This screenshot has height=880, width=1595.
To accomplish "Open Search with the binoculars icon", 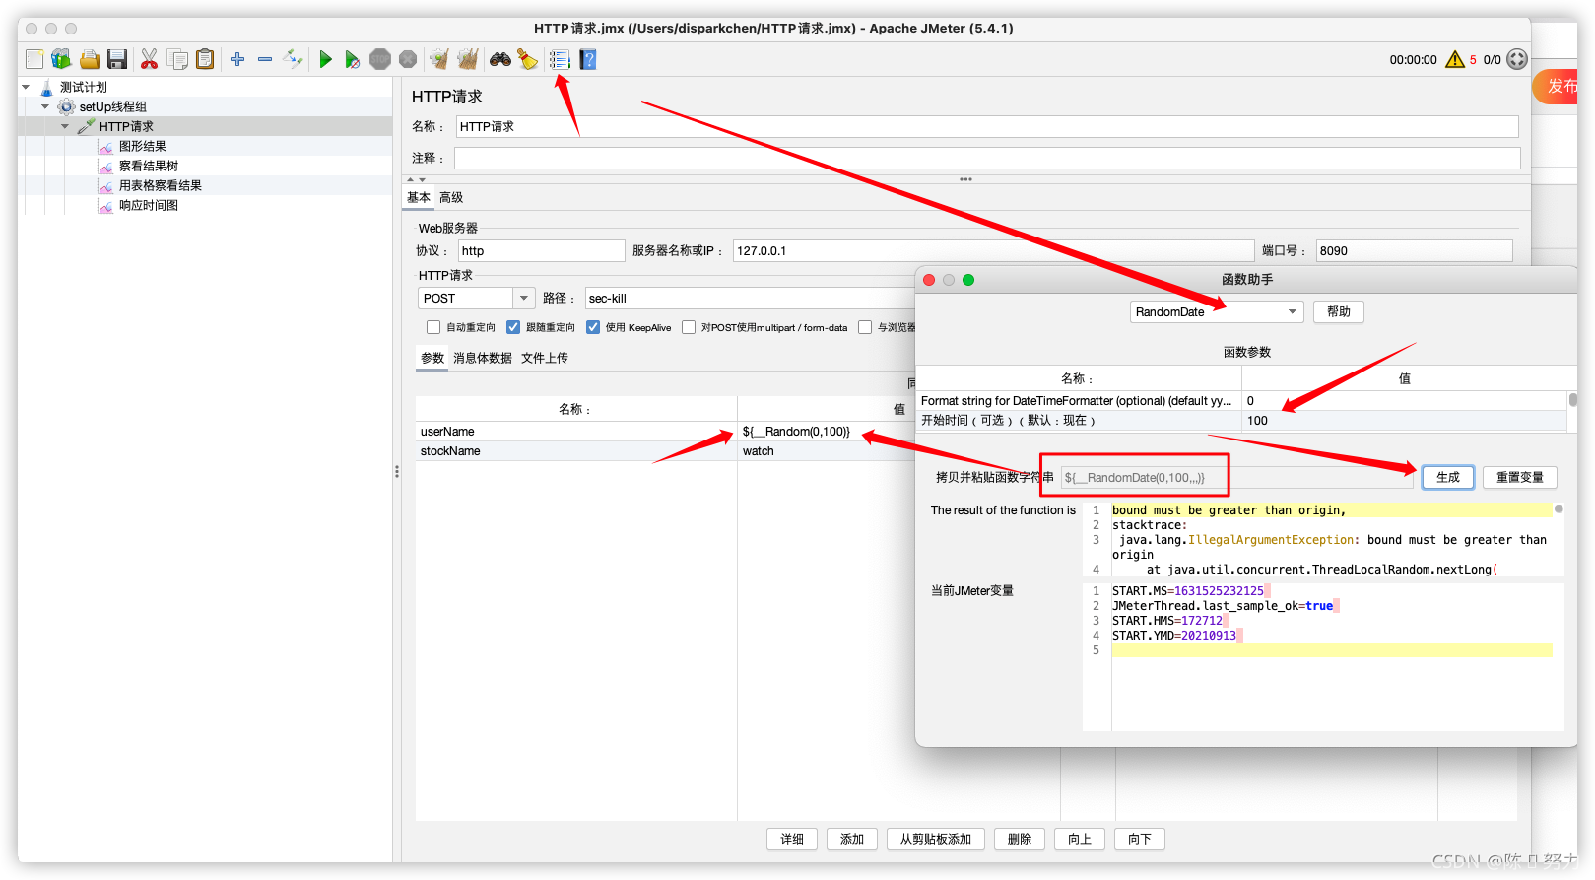I will [500, 59].
